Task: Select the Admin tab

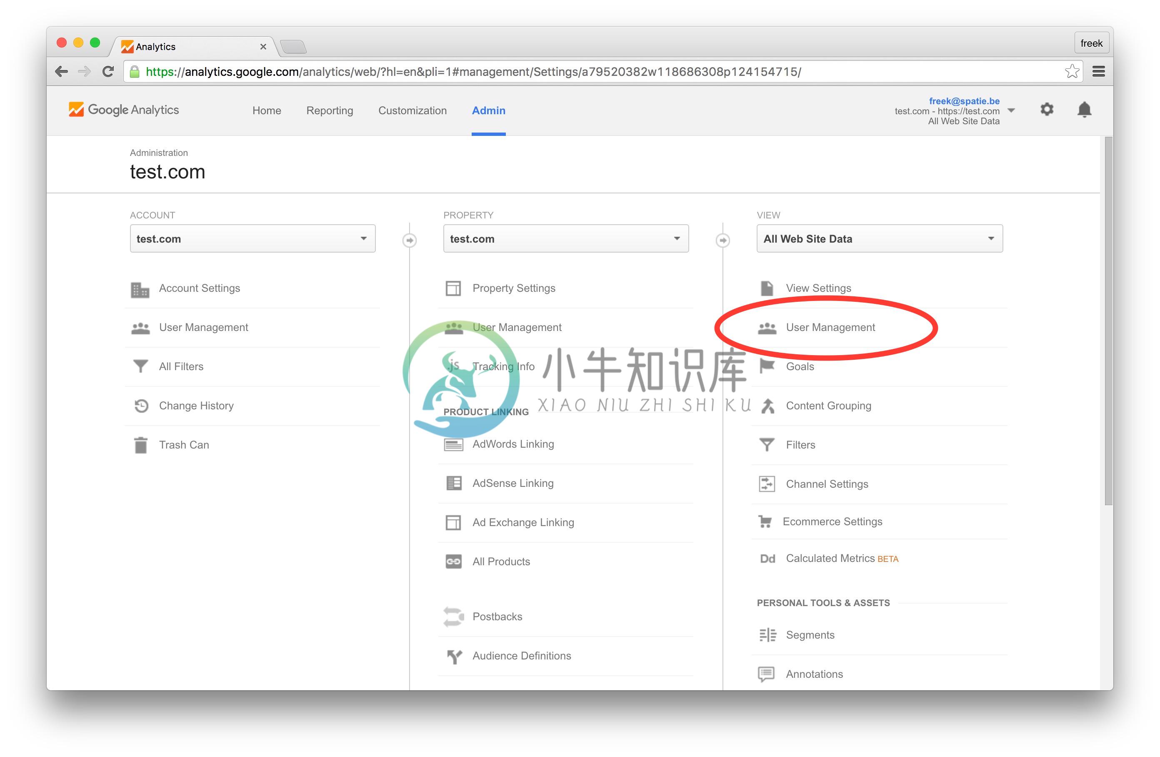Action: [488, 111]
